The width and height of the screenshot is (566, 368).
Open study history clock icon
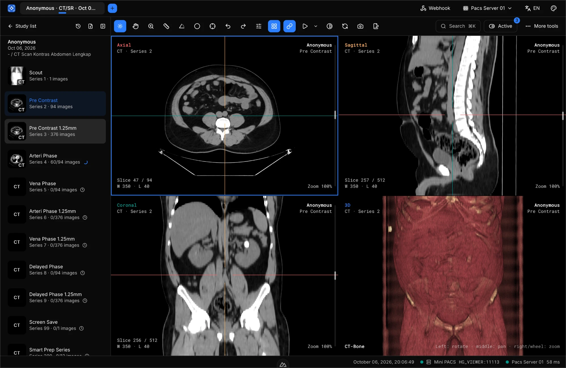click(78, 26)
